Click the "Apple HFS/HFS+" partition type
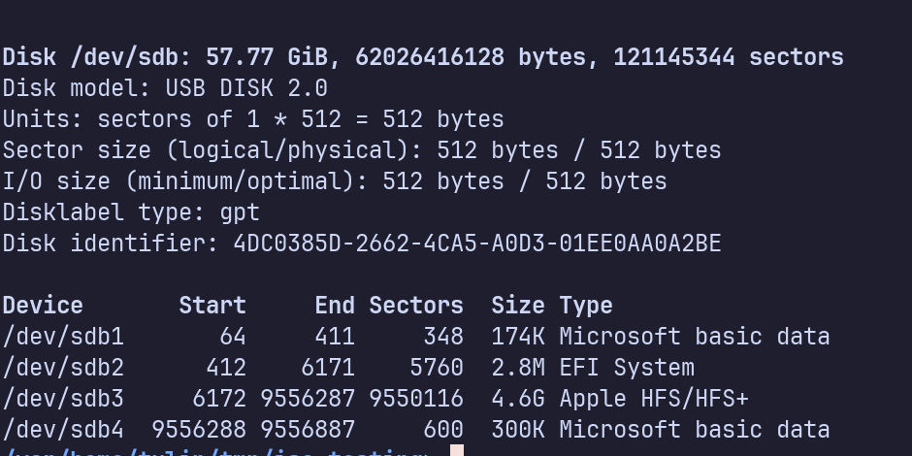 tap(654, 399)
